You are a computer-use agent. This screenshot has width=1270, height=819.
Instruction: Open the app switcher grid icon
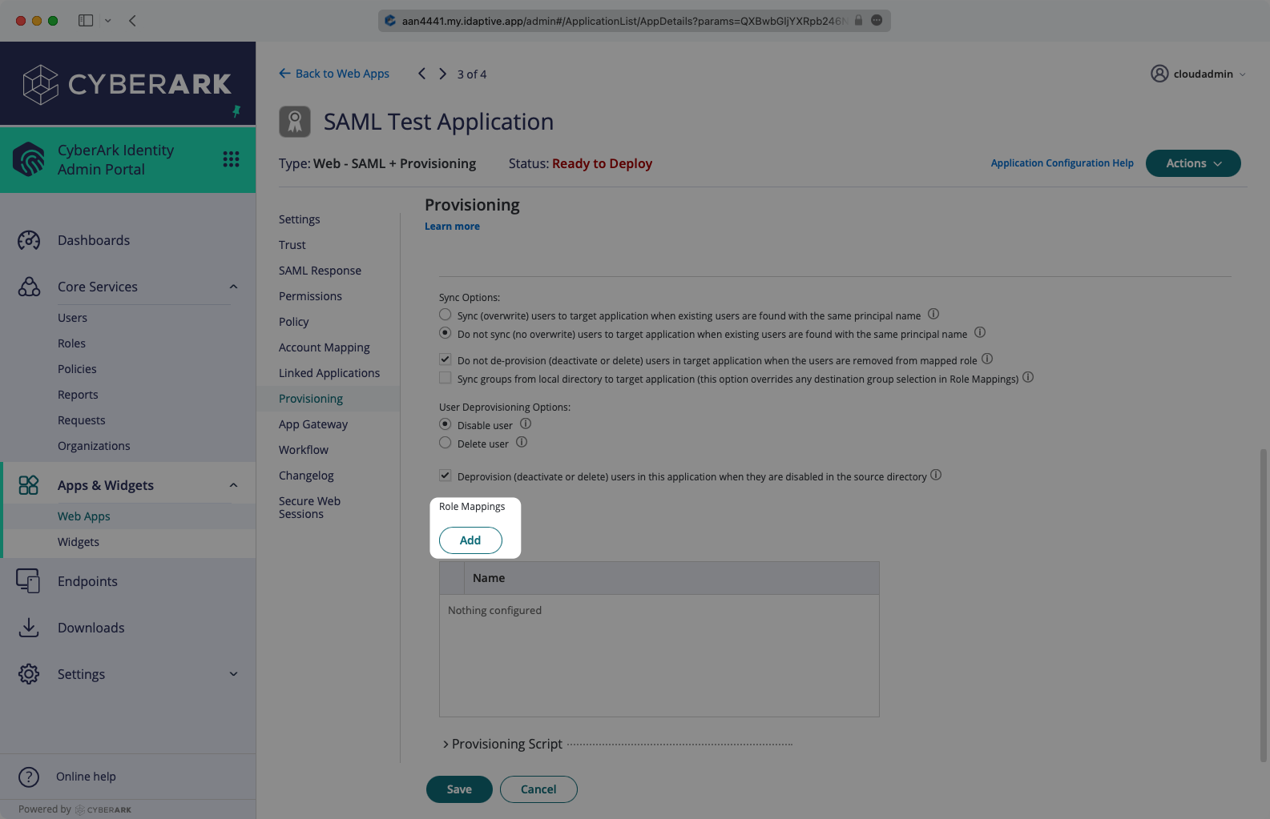pyautogui.click(x=231, y=159)
